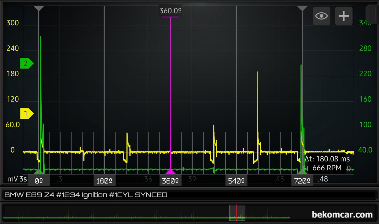
Task: Click the 666 RPM readout
Action: point(327,168)
